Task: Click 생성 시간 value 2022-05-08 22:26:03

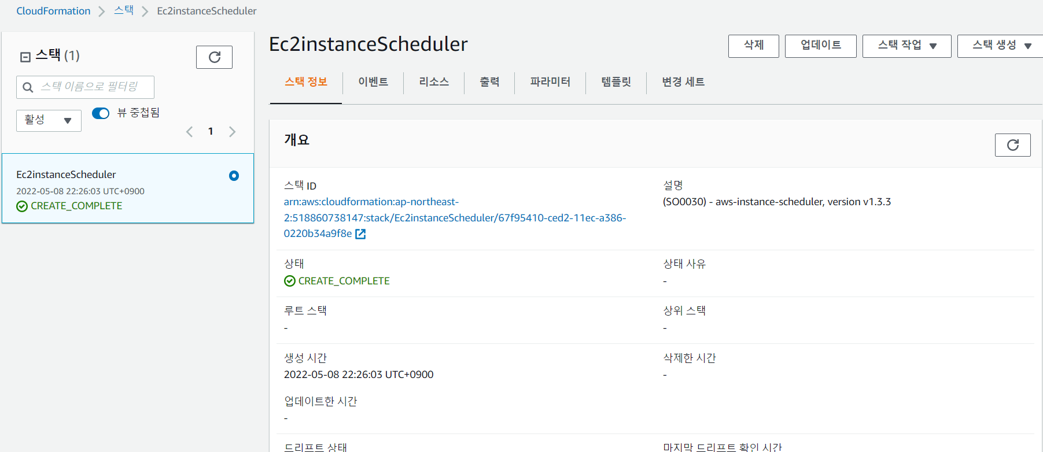Action: pos(359,375)
